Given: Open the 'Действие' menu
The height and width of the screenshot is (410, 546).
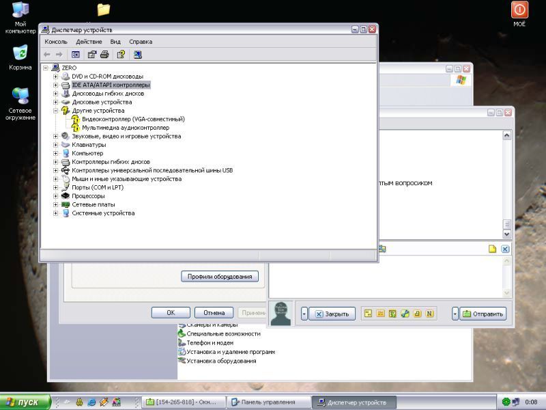Looking at the screenshot, I should coord(89,42).
